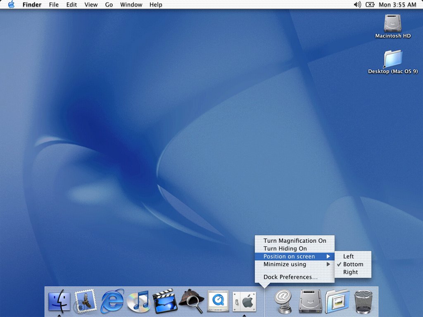The image size is (423, 317).
Task: Start iTunes from the Dock
Action: [x=139, y=301]
